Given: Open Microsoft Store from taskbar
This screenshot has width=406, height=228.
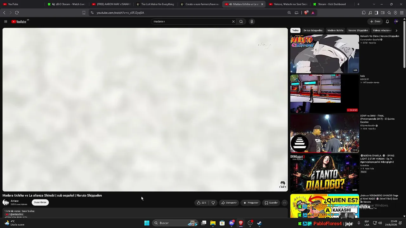Looking at the screenshot, I should coord(222,223).
